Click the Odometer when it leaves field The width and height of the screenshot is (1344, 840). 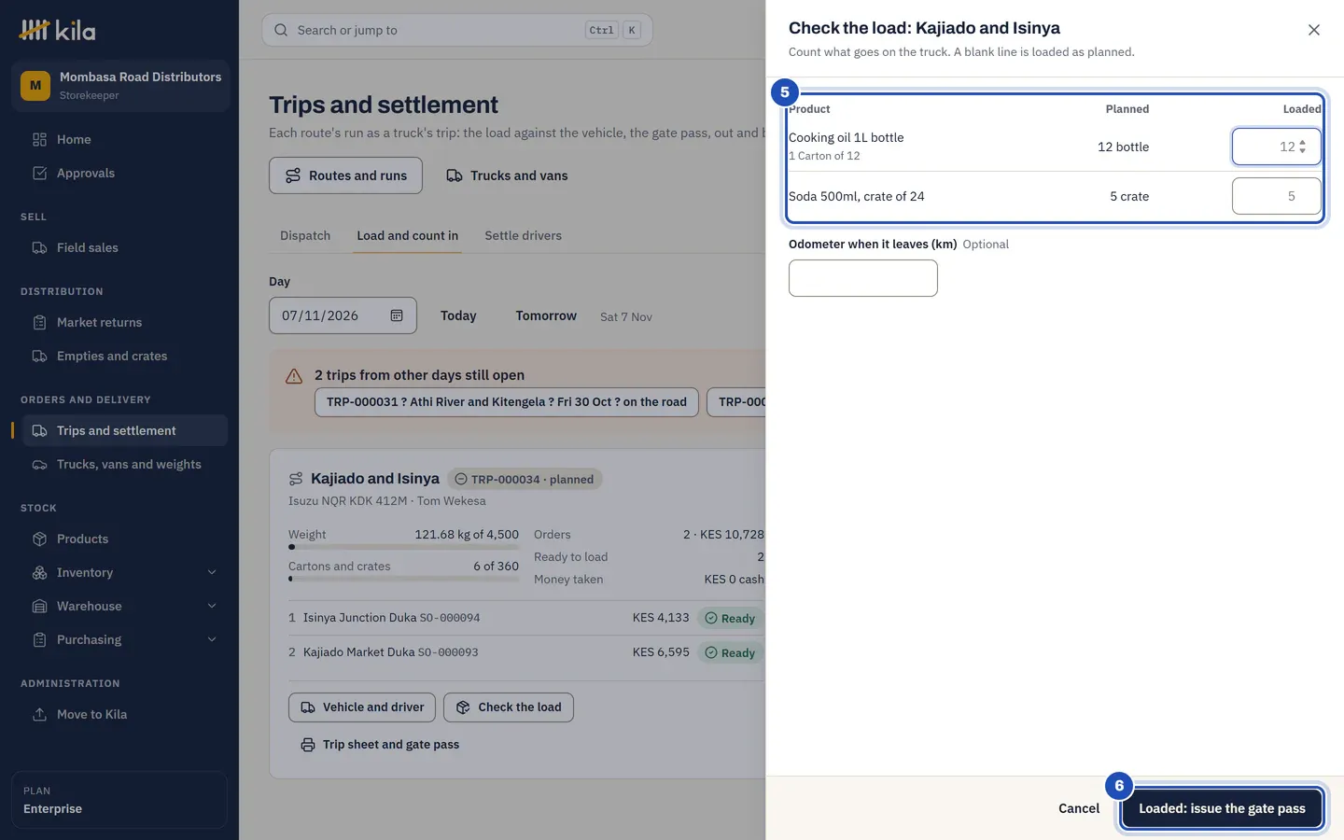[x=863, y=278]
